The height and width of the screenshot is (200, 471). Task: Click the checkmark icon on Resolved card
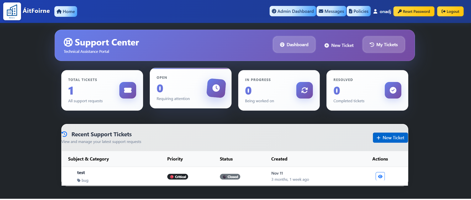coord(393,90)
